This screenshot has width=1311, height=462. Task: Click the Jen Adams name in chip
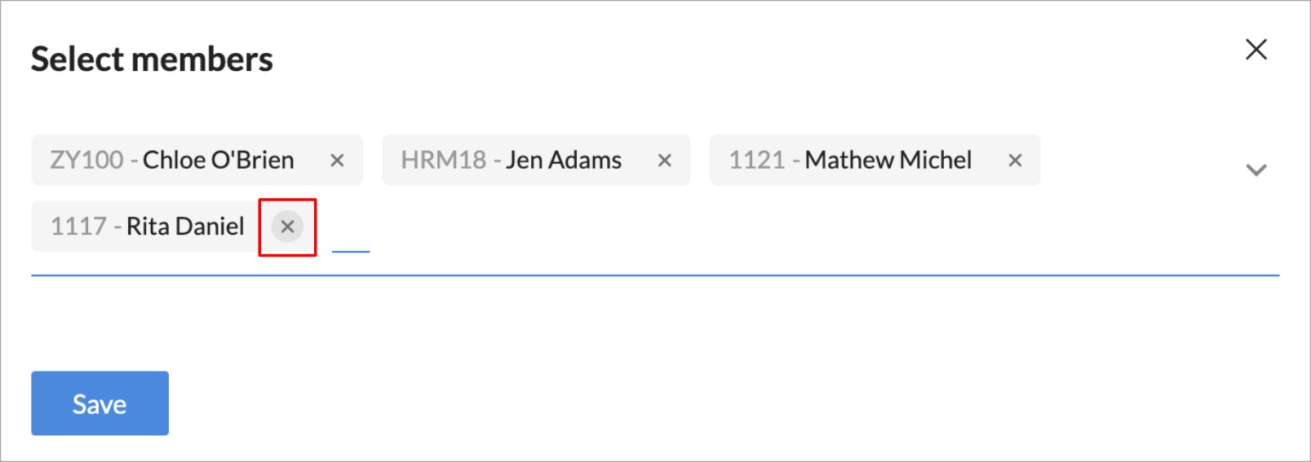pos(564,161)
